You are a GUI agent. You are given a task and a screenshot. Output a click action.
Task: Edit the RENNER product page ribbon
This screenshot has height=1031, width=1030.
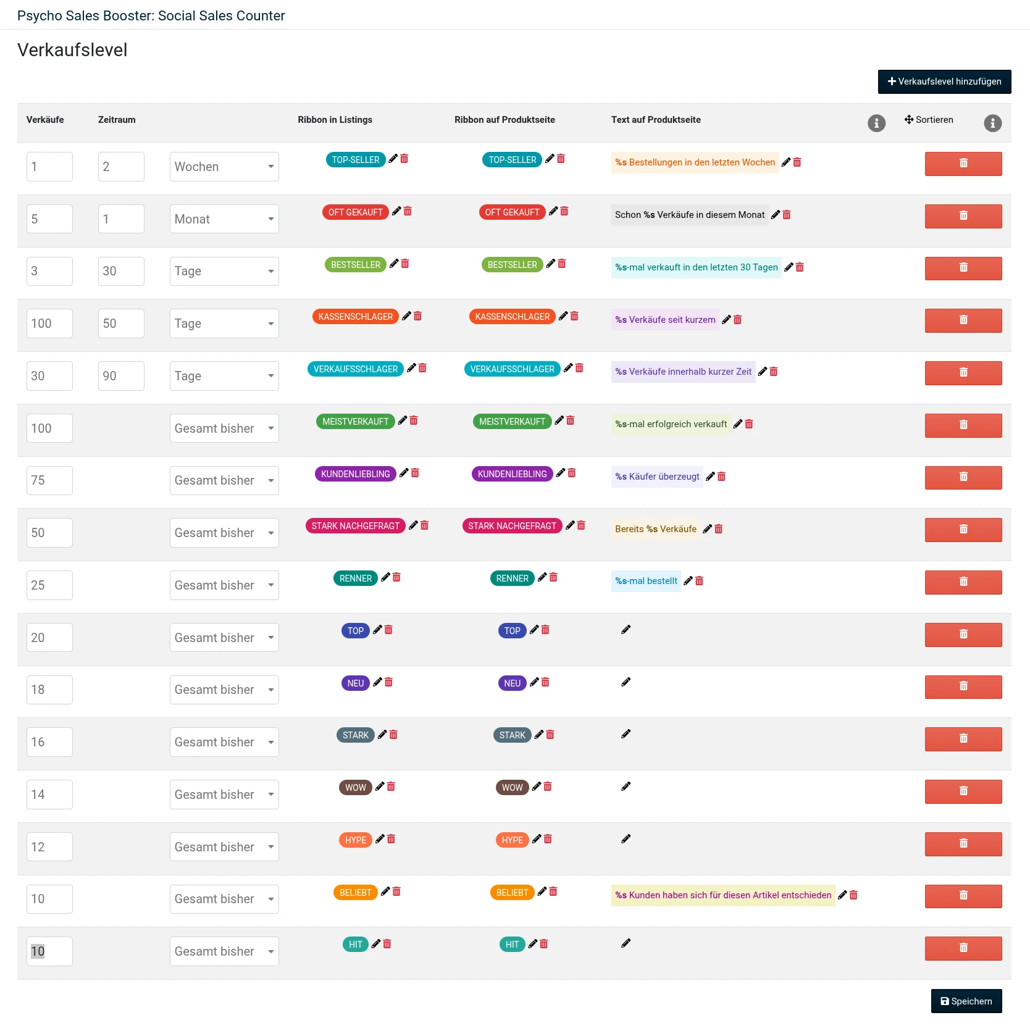[542, 577]
